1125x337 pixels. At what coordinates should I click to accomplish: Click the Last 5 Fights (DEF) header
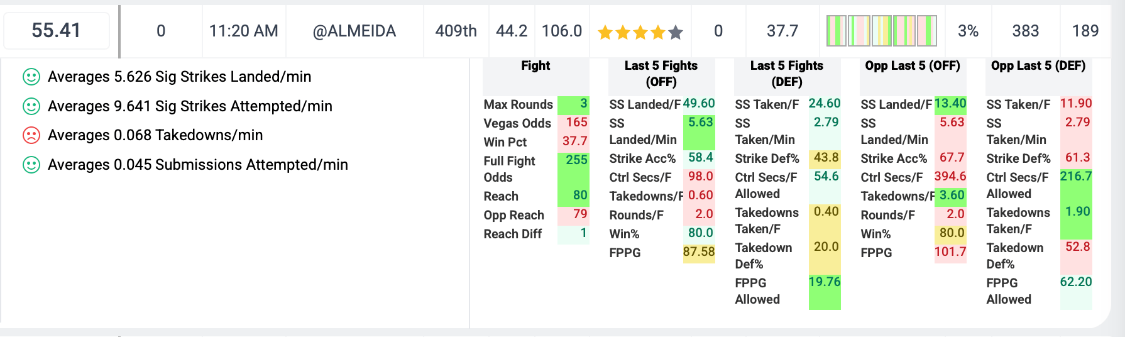coord(787,74)
